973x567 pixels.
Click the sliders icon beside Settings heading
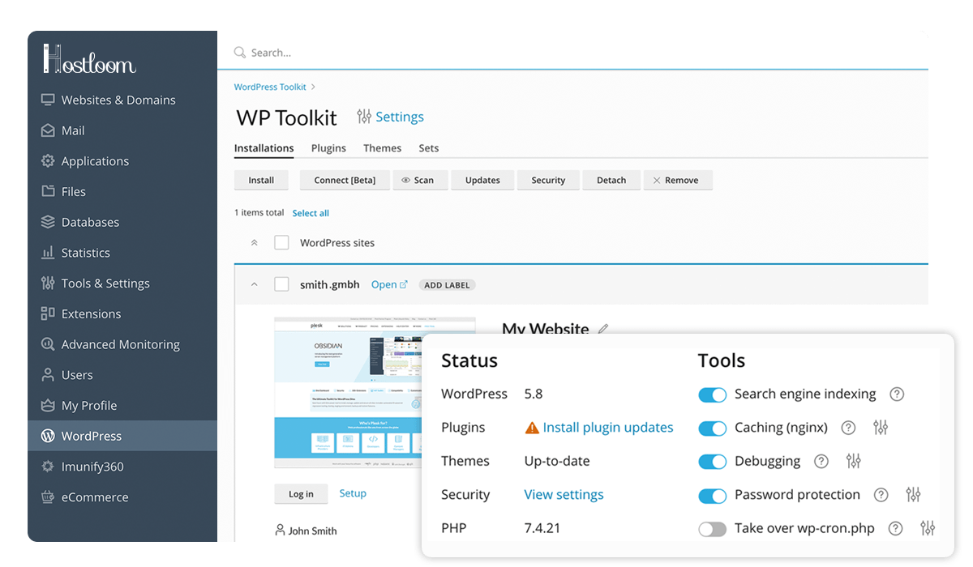click(364, 117)
